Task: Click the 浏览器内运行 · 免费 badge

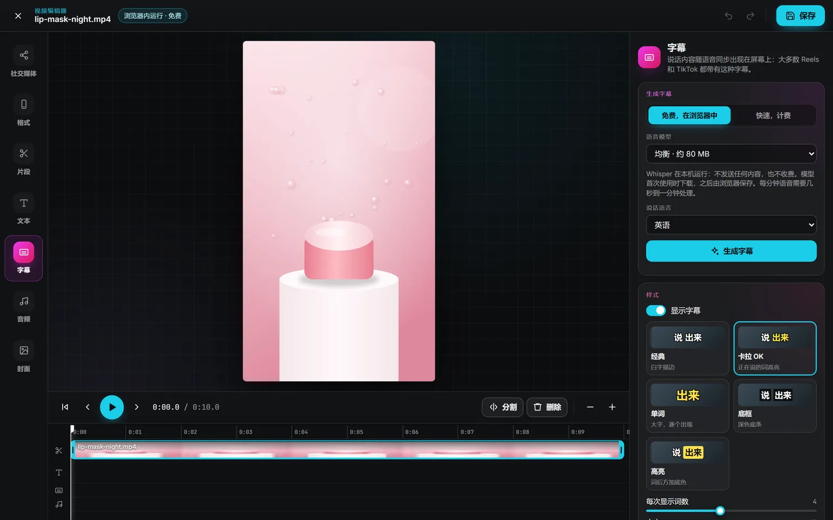Action: pos(152,16)
